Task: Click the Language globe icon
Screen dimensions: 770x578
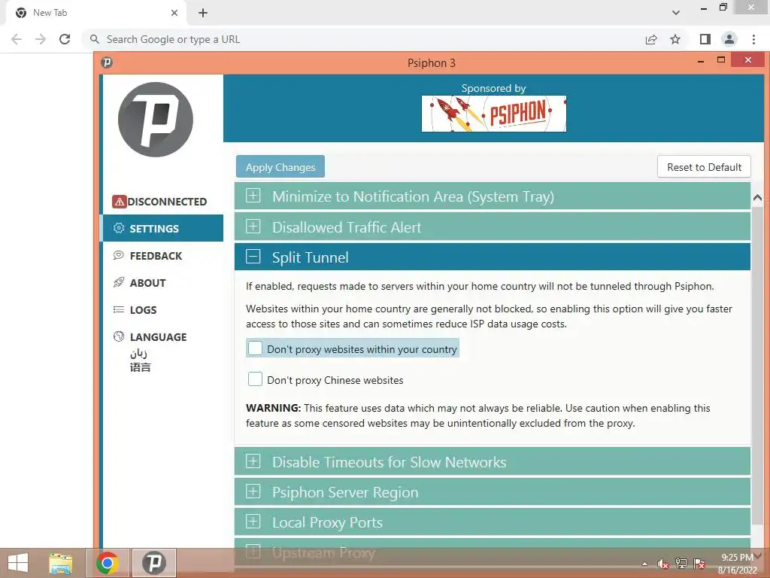Action: coord(118,336)
